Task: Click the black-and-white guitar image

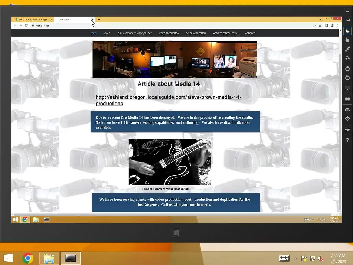Action: (x=170, y=162)
